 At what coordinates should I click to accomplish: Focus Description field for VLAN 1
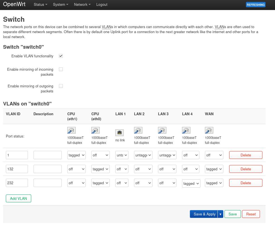[47, 155]
